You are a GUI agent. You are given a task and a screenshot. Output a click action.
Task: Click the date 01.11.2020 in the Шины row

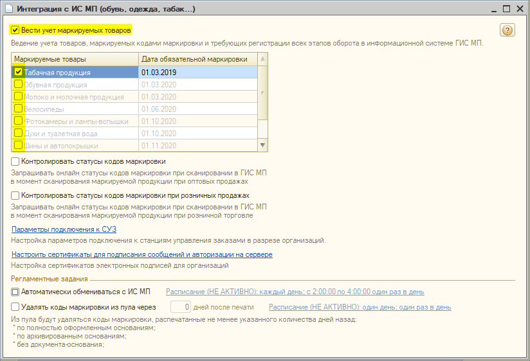198,146
